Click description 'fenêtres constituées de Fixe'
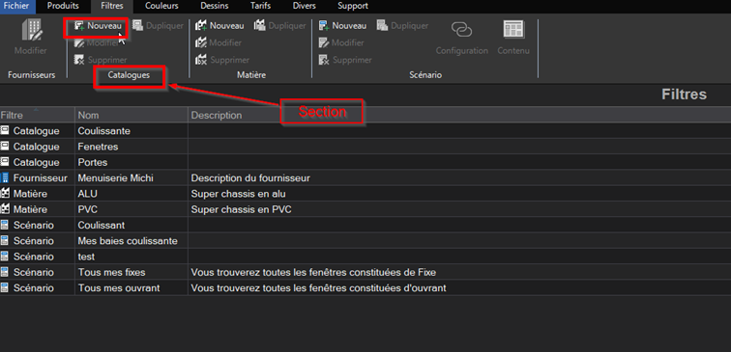 [313, 272]
